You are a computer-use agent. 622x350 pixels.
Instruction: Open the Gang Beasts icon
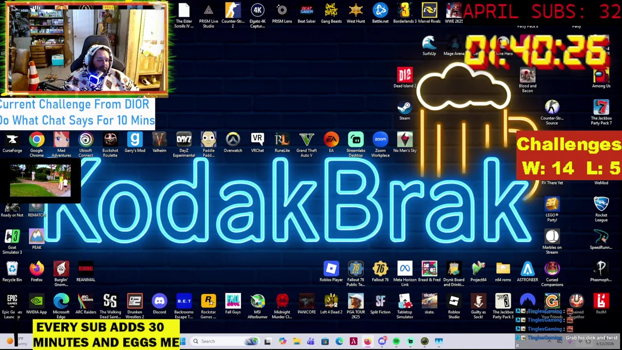331,14
